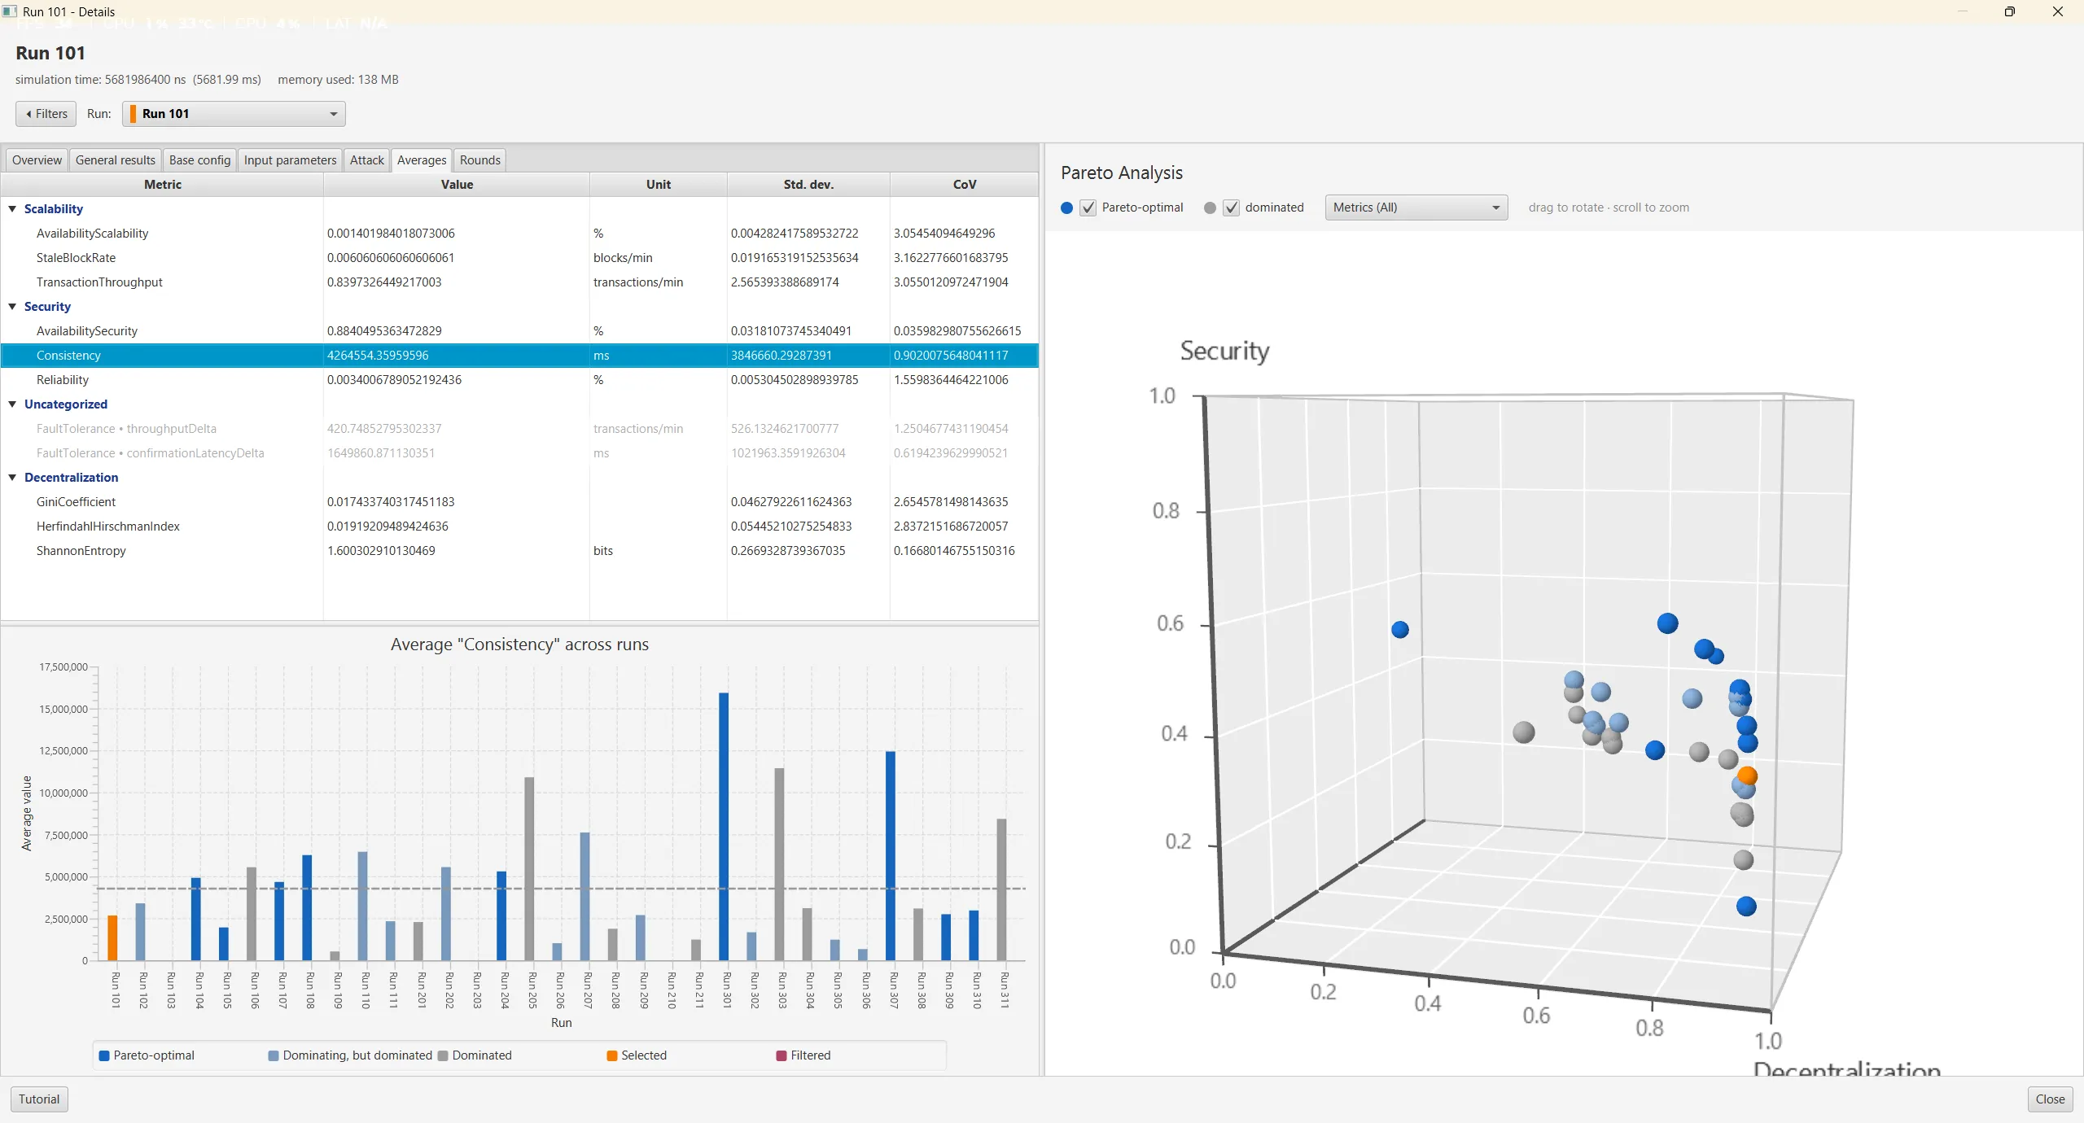The width and height of the screenshot is (2084, 1123).
Task: Select the GiniCoefficient row
Action: (x=519, y=502)
